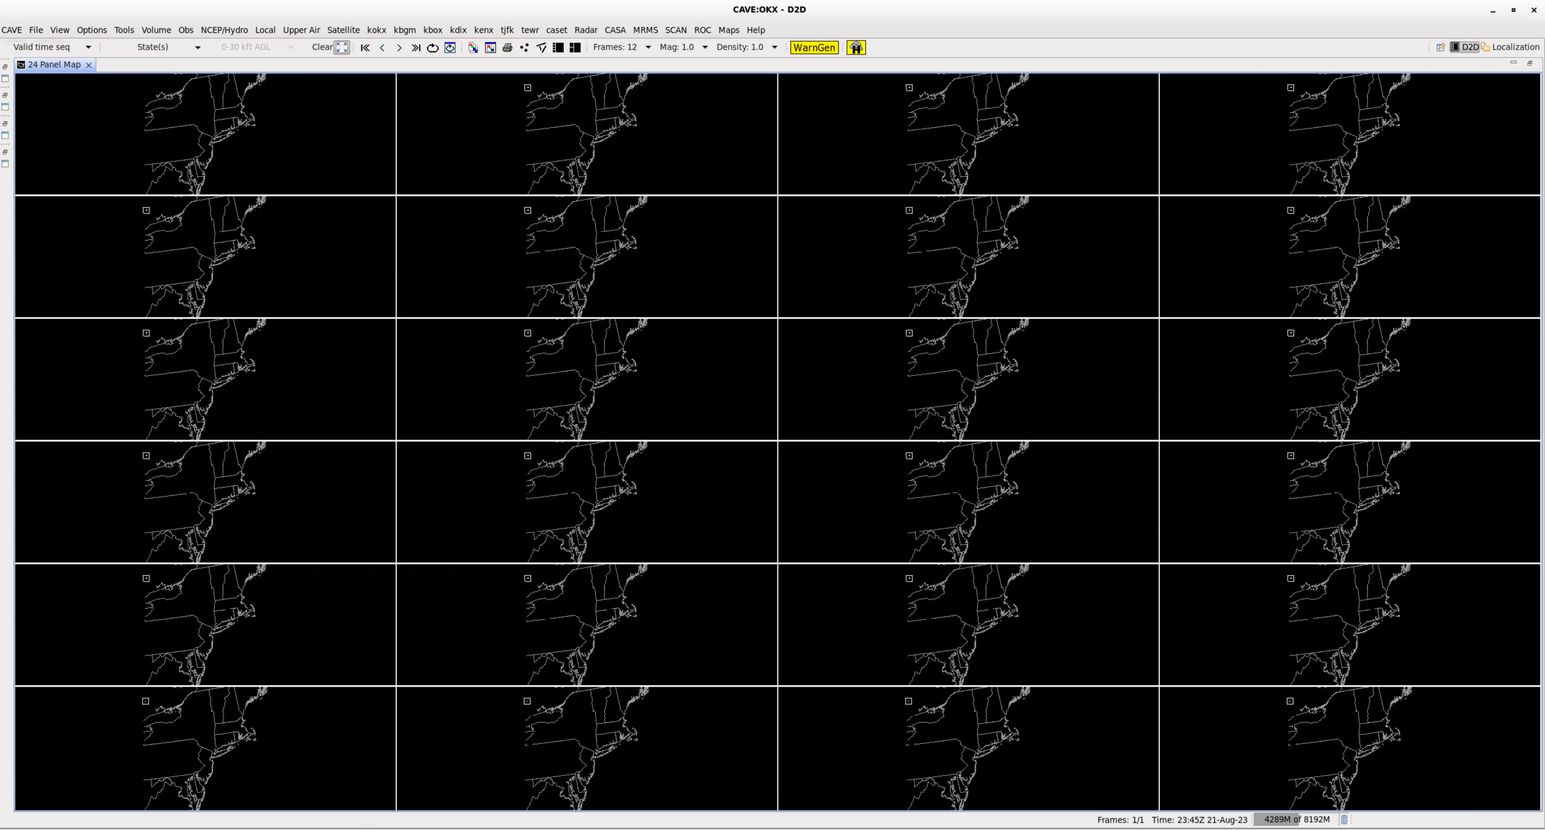Open the Valid time seq dropdown

pos(52,47)
